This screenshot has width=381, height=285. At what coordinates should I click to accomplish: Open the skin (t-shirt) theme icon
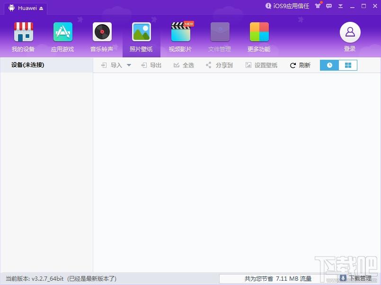click(318, 6)
